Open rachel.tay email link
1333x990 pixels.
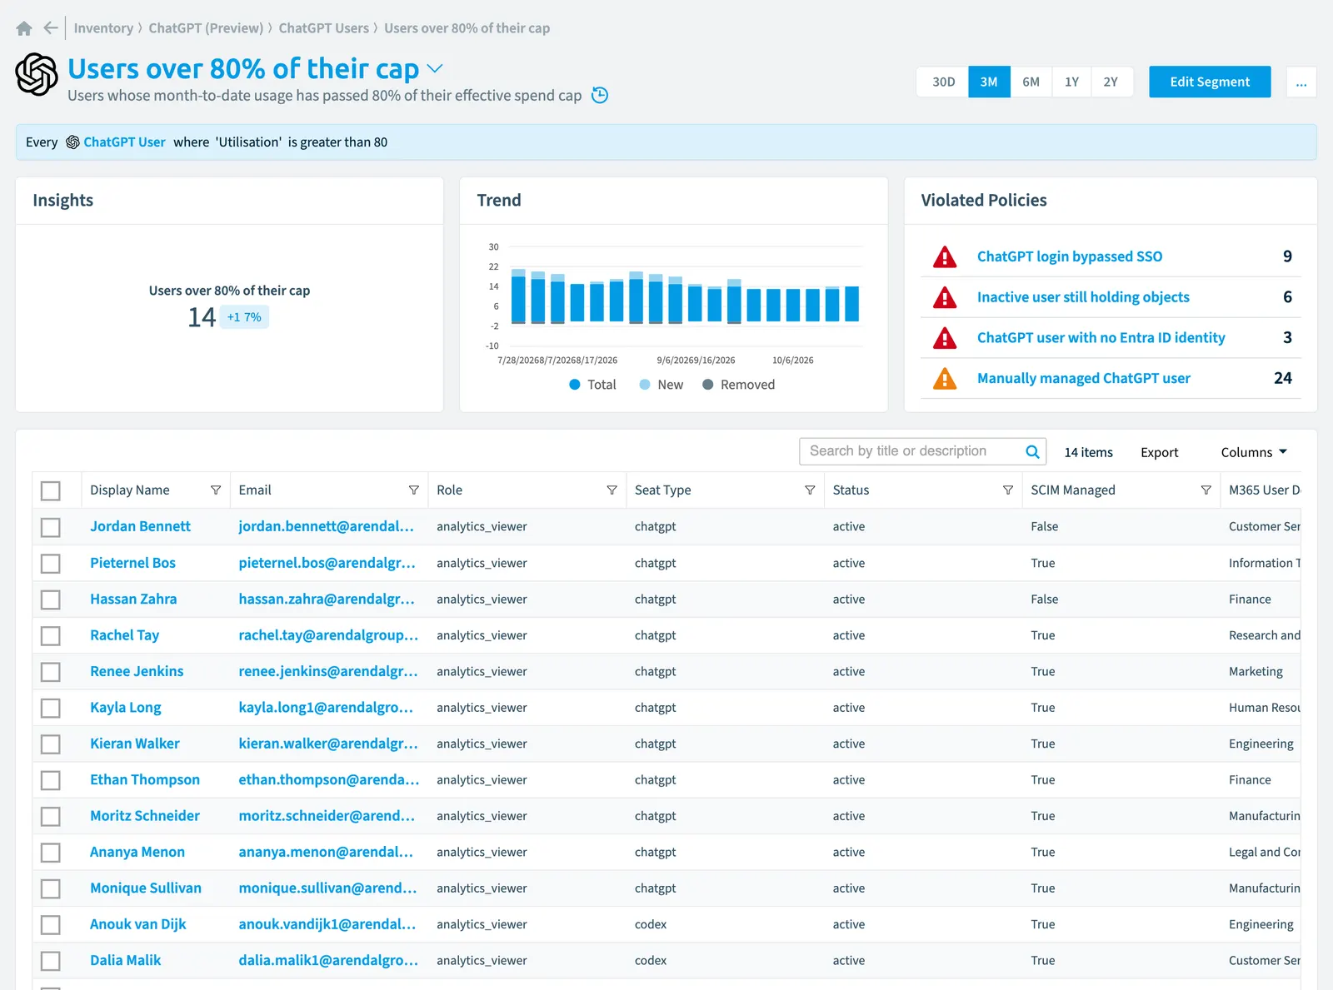(x=328, y=635)
